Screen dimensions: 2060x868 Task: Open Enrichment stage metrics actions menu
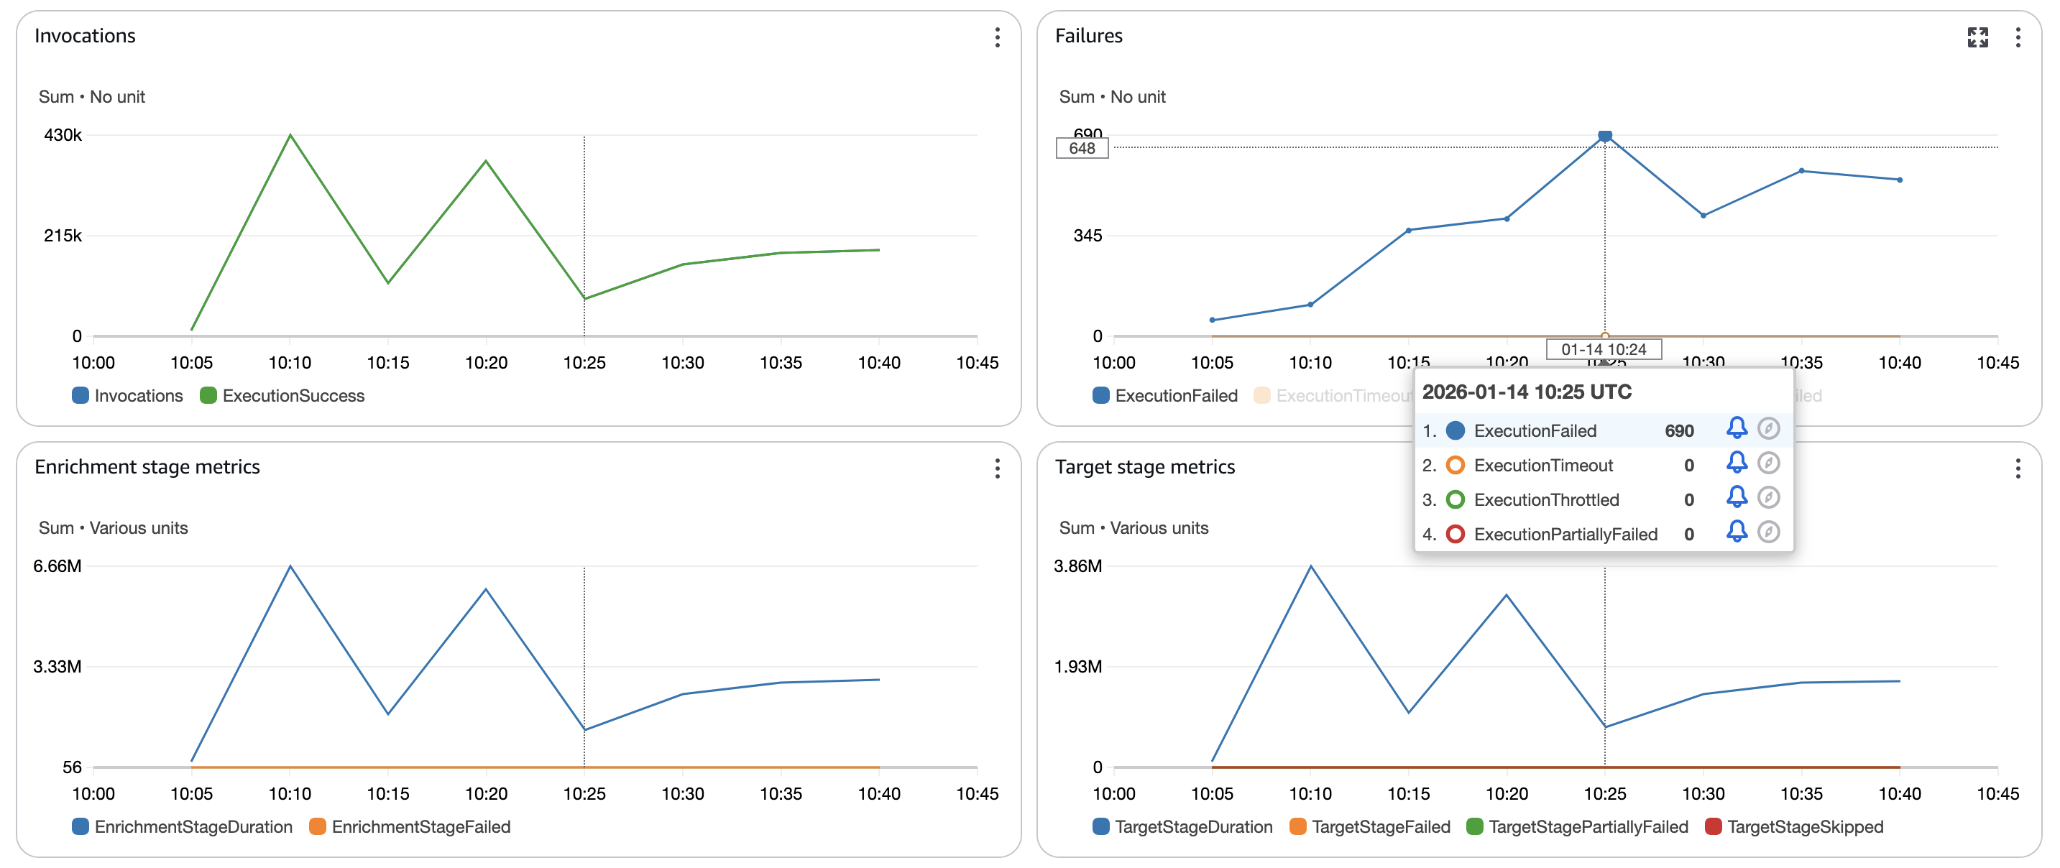pyautogui.click(x=997, y=468)
